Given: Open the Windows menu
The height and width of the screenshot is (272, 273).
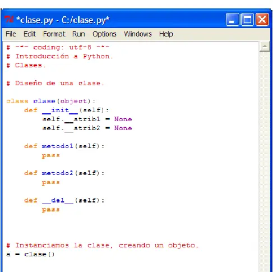Looking at the screenshot, I should click(x=138, y=34).
